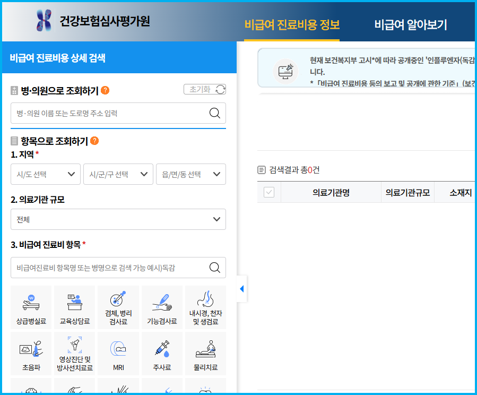Select the 주사료 category icon
477x395 pixels.
pos(162,354)
